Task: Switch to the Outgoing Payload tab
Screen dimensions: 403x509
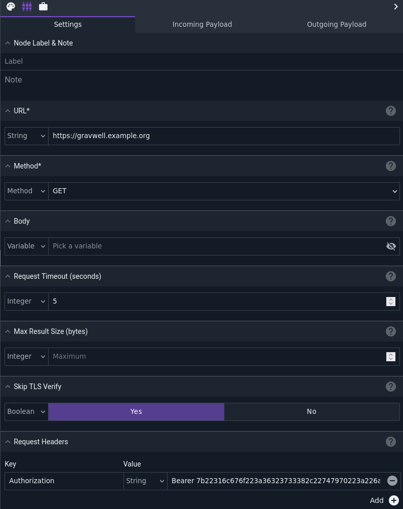Action: [337, 24]
